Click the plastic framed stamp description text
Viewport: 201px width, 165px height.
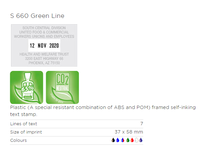103,111
